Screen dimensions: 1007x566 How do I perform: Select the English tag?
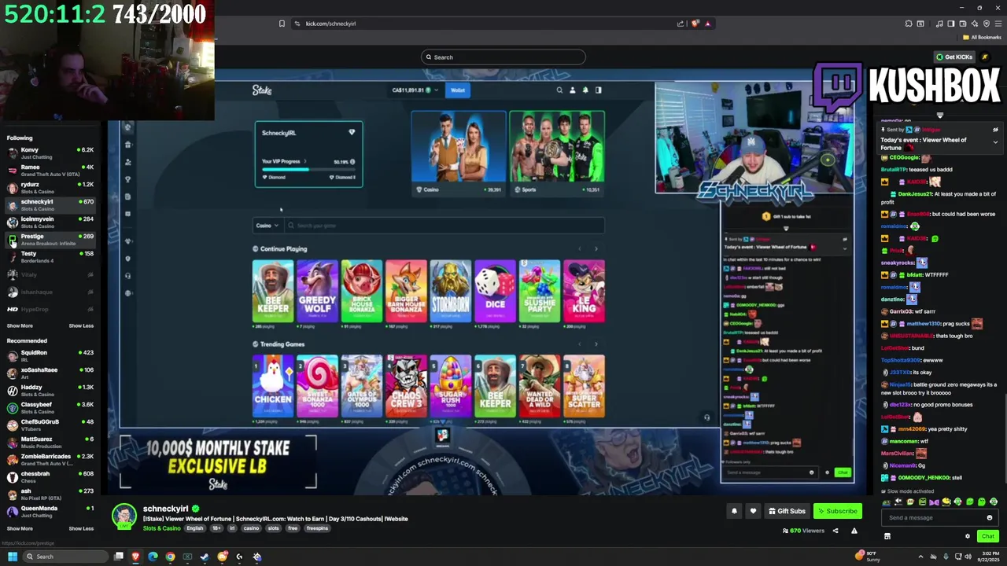click(194, 528)
